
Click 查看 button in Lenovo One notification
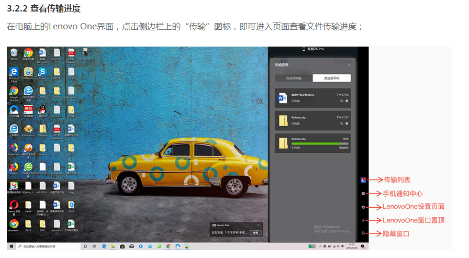255,232
